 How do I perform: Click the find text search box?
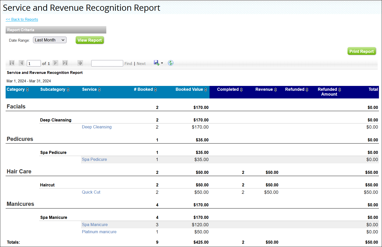click(x=107, y=63)
